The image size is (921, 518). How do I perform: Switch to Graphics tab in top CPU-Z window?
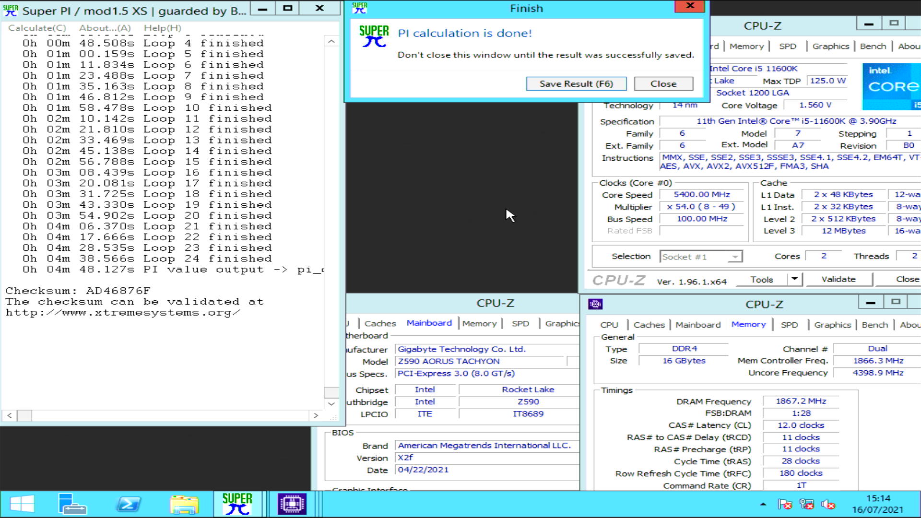point(831,46)
